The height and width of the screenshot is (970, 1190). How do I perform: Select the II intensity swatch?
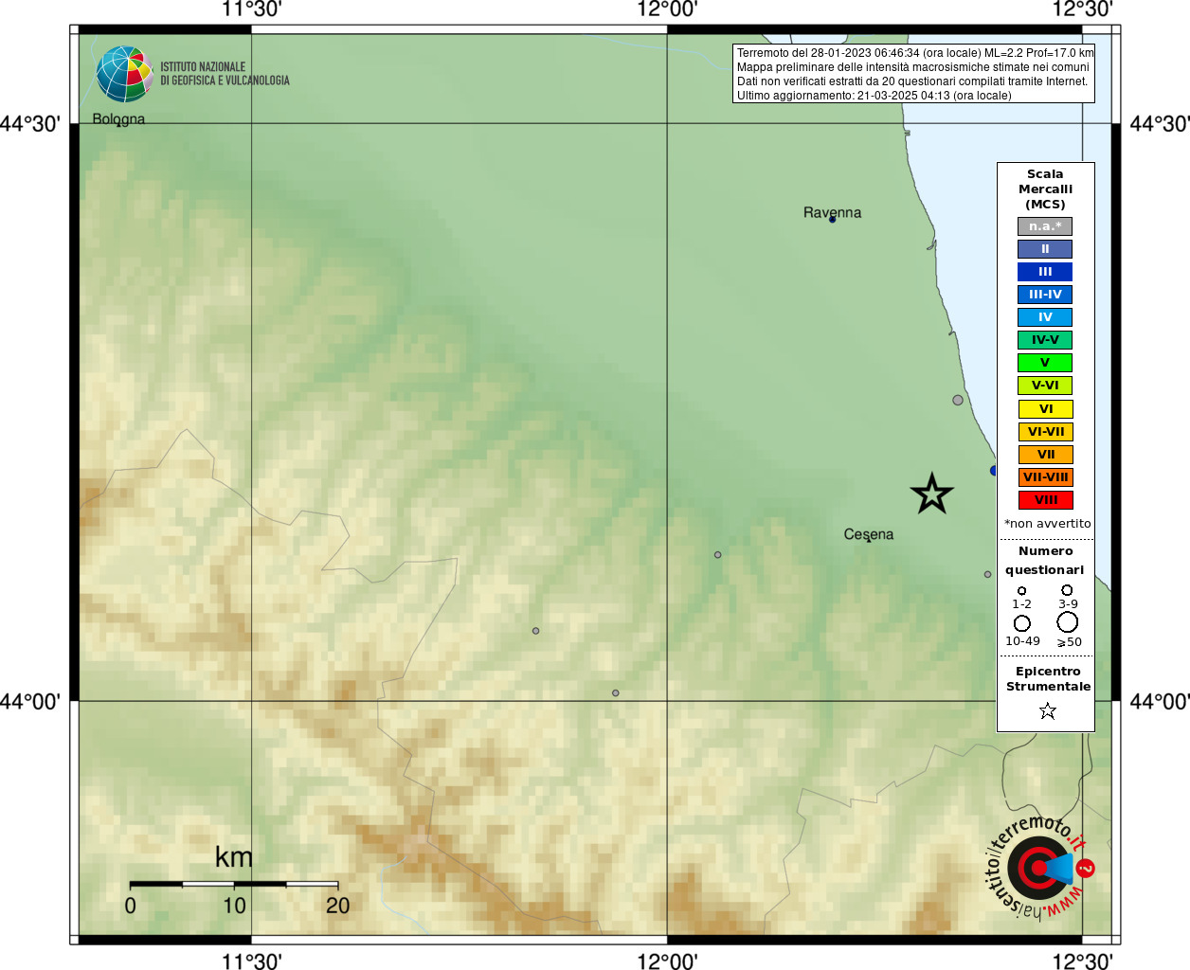[1045, 249]
